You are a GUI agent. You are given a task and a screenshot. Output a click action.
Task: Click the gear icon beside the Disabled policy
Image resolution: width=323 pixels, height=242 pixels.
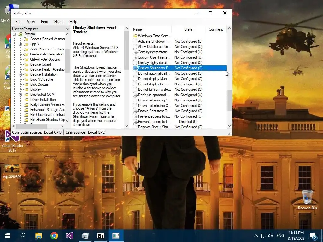(x=136, y=122)
